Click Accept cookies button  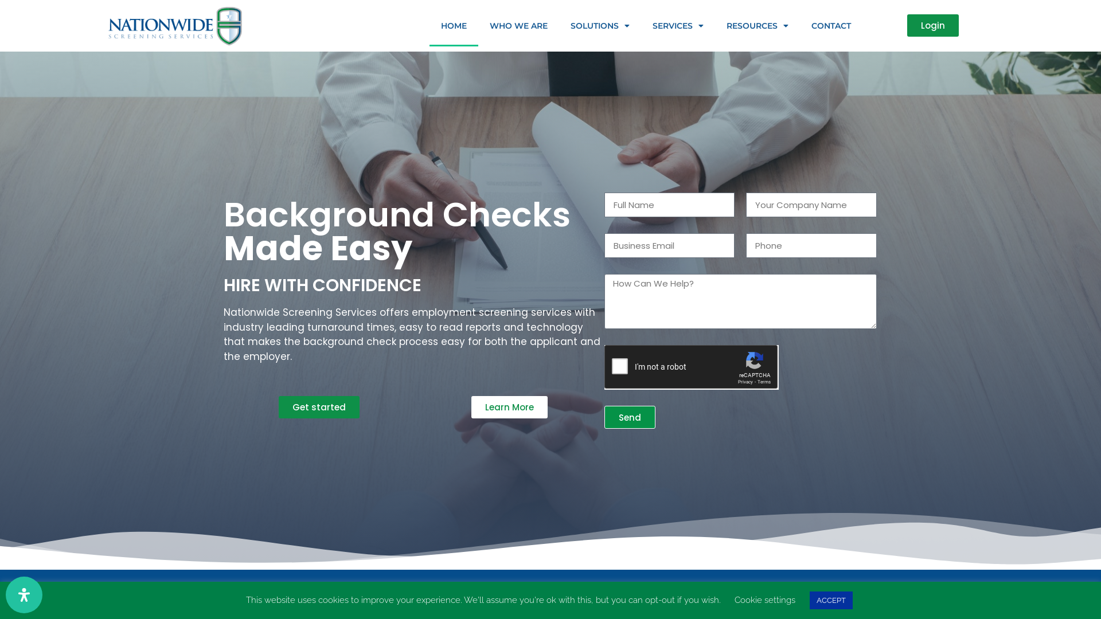(x=831, y=600)
